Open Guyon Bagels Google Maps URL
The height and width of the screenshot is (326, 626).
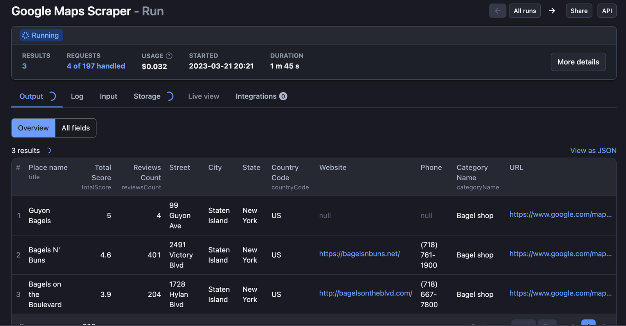pos(560,214)
